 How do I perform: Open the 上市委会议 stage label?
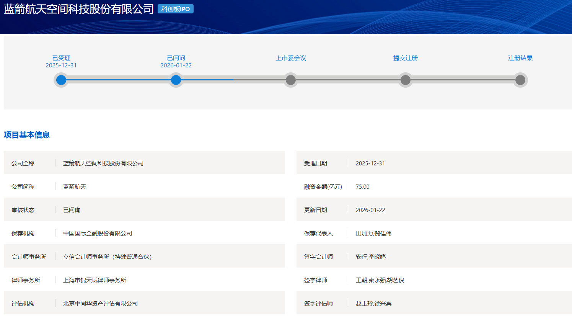pos(291,58)
